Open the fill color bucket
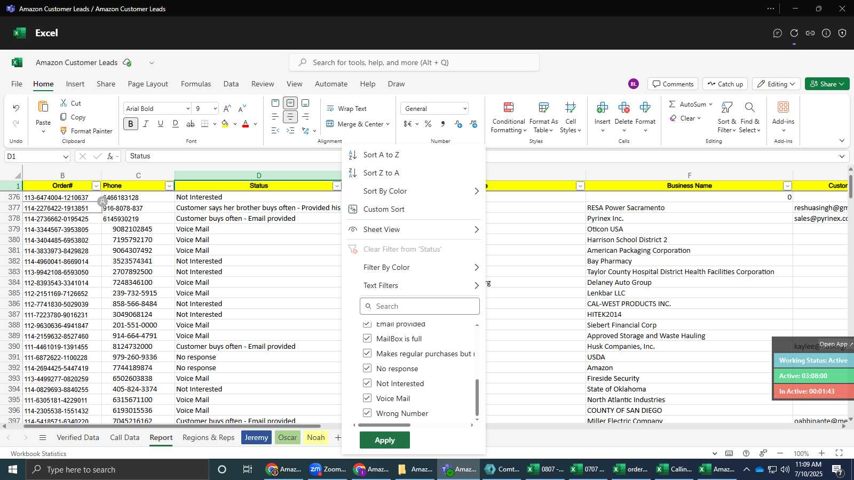 click(225, 124)
